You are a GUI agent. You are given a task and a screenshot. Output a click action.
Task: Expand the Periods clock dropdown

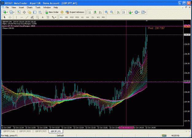point(139,12)
